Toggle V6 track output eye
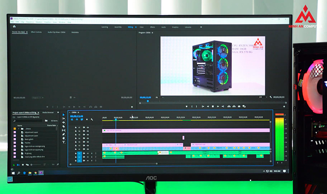 [88, 131]
